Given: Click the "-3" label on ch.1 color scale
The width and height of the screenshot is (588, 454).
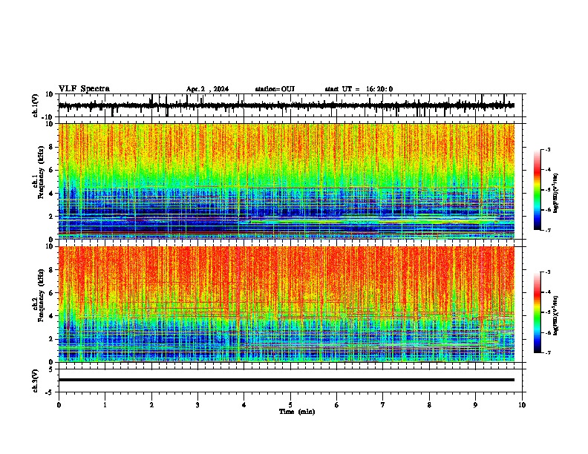Looking at the screenshot, I should tap(547, 149).
